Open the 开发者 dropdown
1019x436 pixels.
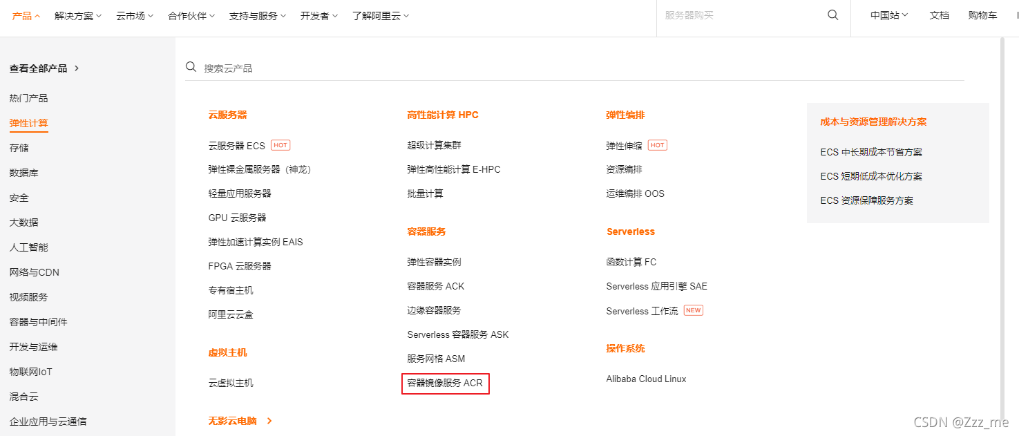(x=319, y=16)
